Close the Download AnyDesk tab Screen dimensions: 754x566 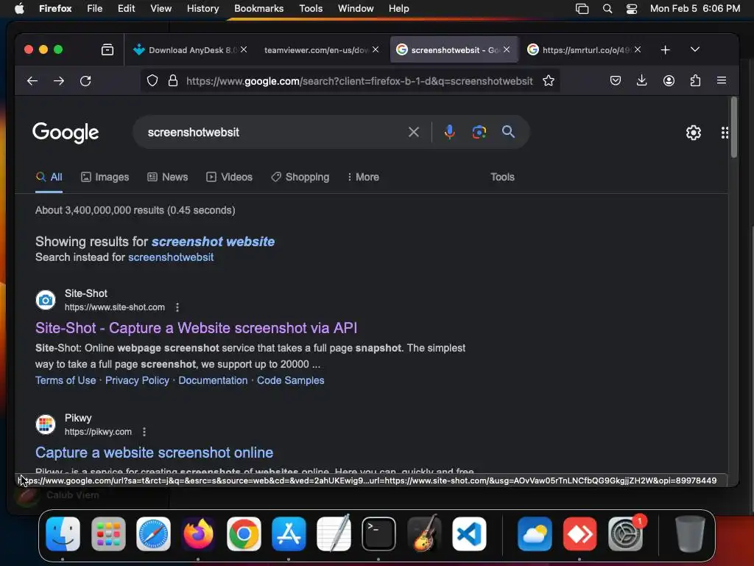click(244, 49)
